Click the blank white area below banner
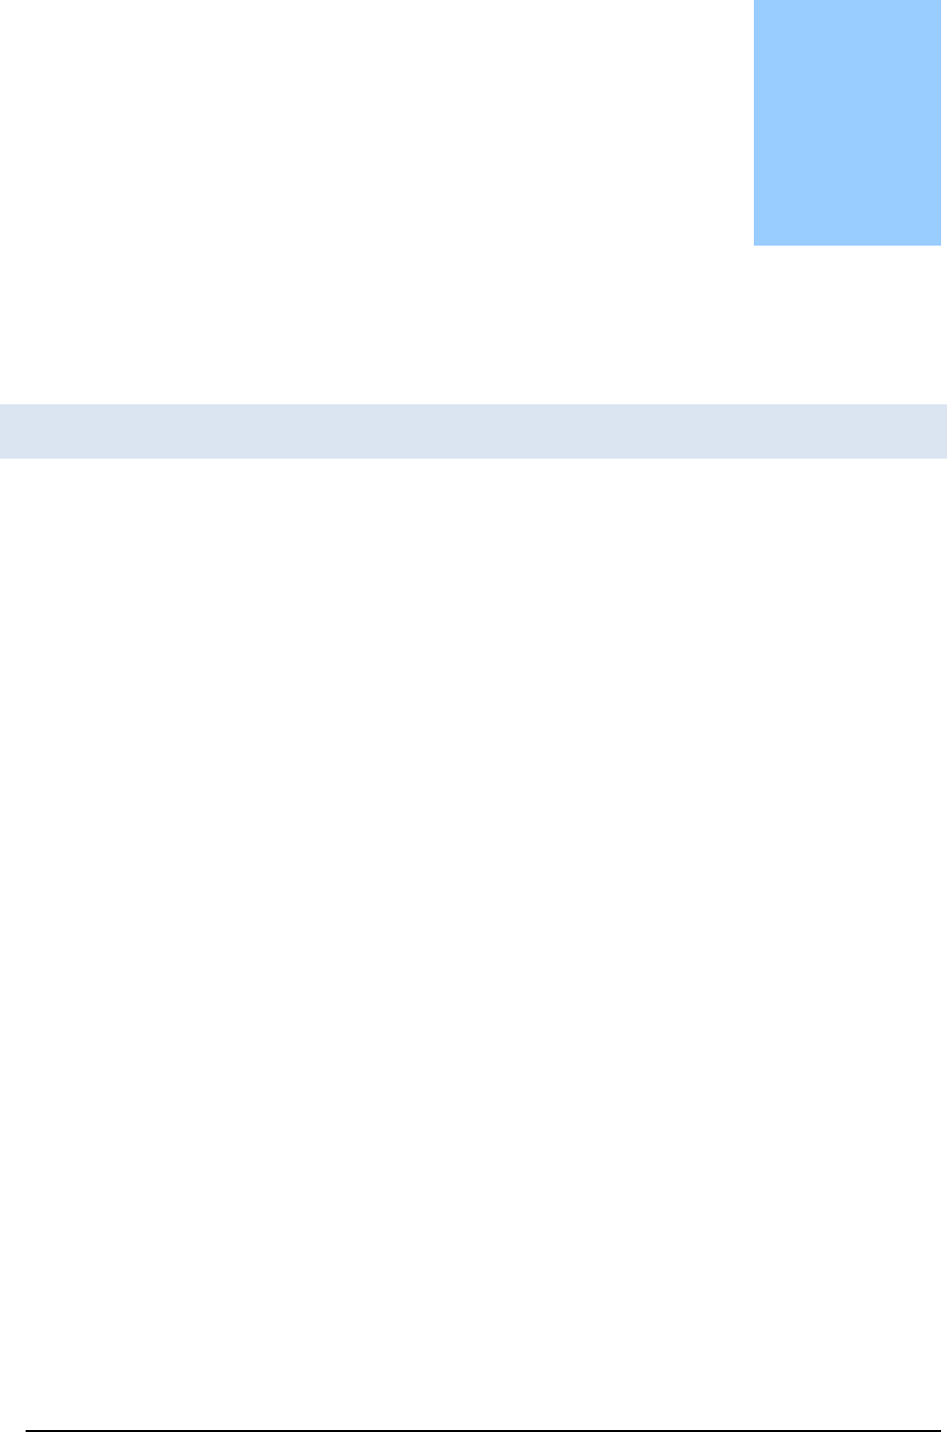This screenshot has height=1432, width=947. [473, 942]
